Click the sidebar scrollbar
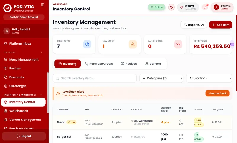237x143 pixels. (x=48, y=93)
